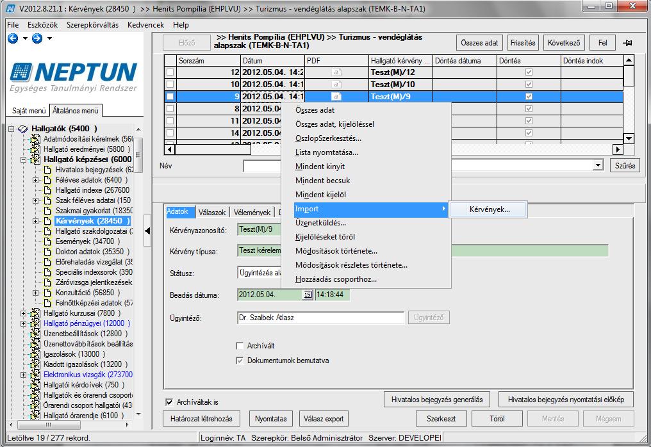Click the Határozat létrehozás button
The height and width of the screenshot is (447, 651).
click(201, 419)
